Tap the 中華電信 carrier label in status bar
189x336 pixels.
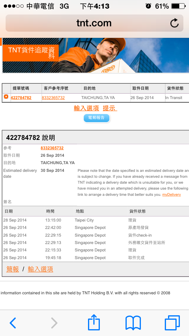coord(40,7)
